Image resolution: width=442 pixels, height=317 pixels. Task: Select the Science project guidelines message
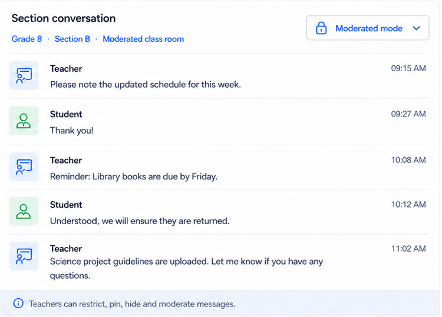click(186, 268)
